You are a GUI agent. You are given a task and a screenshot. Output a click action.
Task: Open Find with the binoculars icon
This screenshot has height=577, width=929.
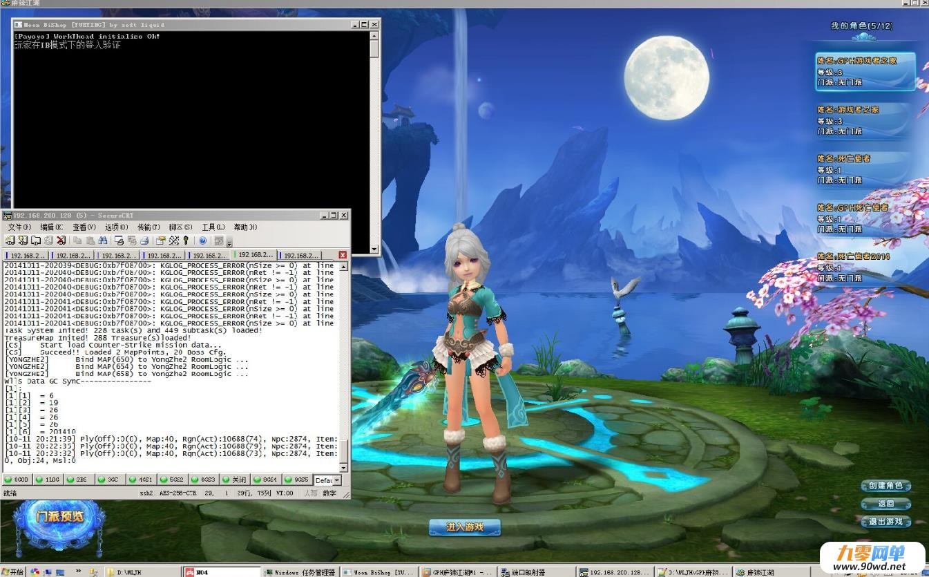(102, 240)
